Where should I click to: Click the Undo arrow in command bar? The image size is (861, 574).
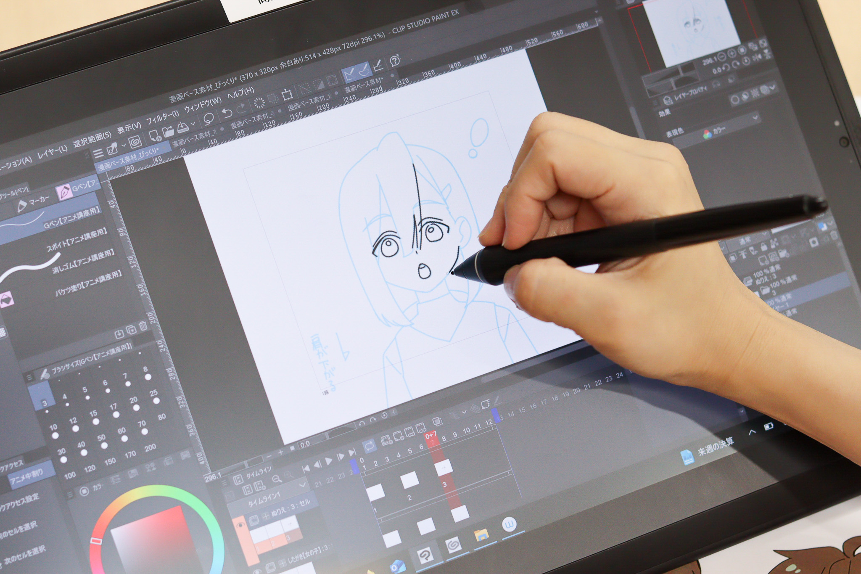(227, 113)
